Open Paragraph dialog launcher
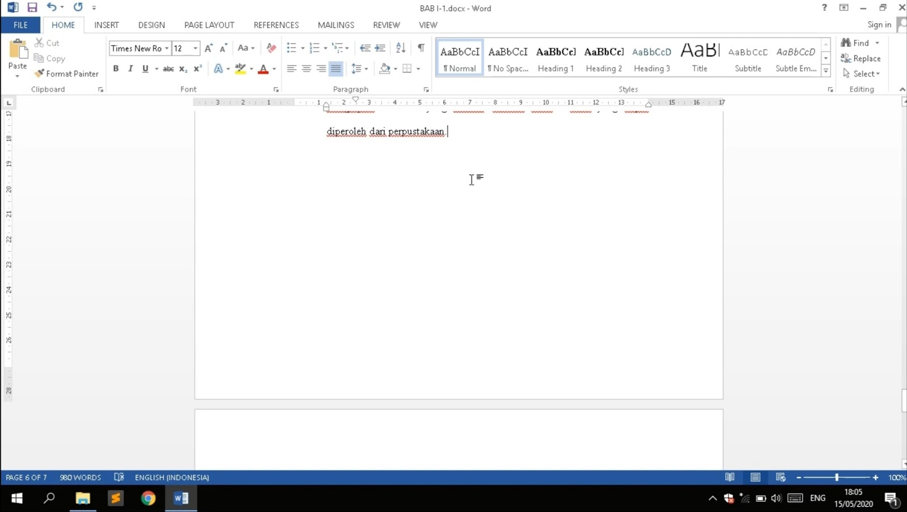The height and width of the screenshot is (512, 907). pyautogui.click(x=426, y=89)
